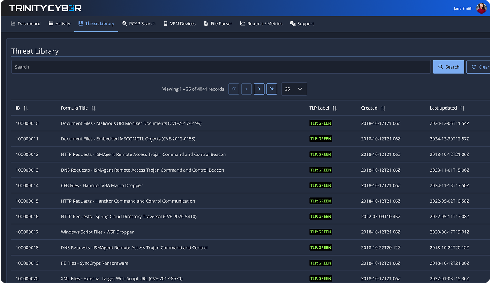Click the Clear button
Screen dimensions: 490x283
tap(478, 67)
